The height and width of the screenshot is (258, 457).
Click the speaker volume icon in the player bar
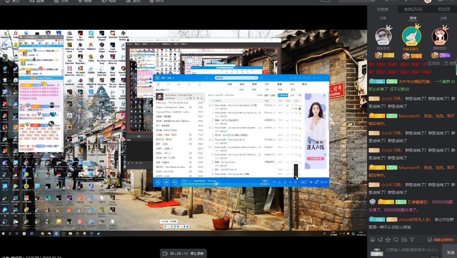(296, 182)
